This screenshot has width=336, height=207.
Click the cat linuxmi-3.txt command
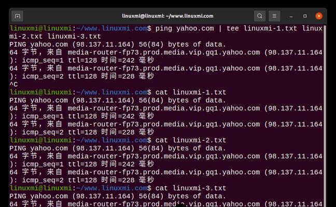[x=191, y=188]
